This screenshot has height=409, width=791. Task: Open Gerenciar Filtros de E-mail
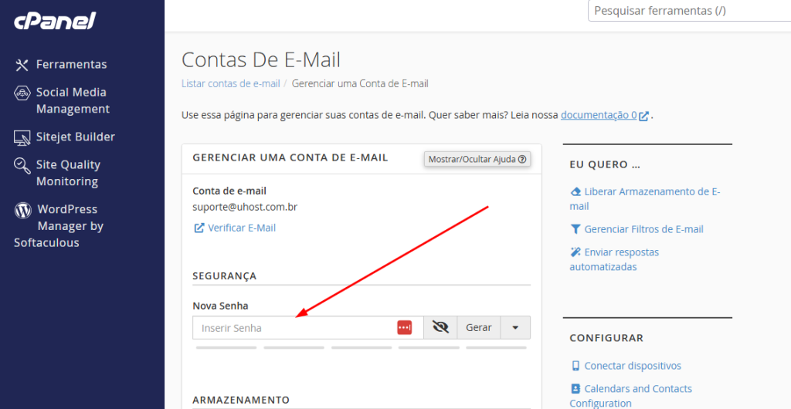click(x=643, y=229)
